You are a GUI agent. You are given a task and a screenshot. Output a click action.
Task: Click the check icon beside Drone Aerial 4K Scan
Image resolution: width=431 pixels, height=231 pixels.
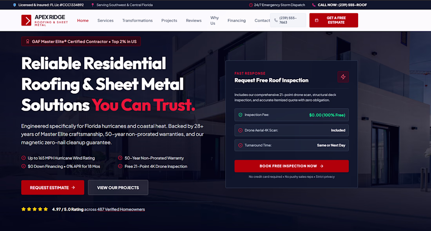point(240,130)
